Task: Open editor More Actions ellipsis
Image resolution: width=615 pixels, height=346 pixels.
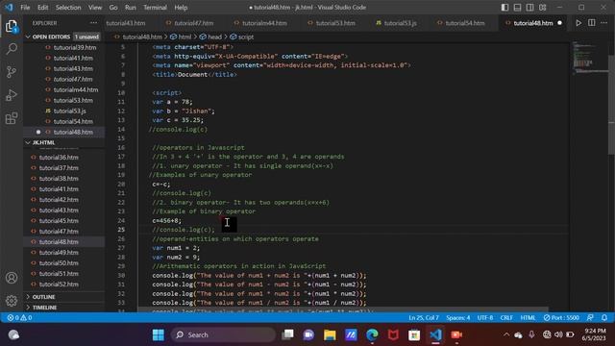Action: pyautogui.click(x=604, y=23)
